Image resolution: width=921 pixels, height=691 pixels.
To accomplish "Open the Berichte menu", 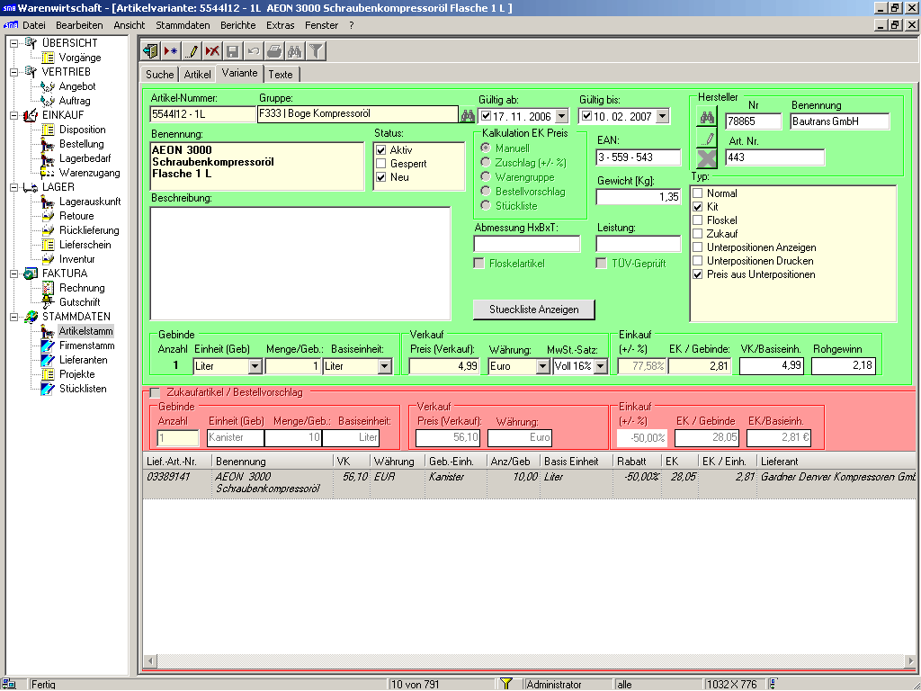I will coord(237,25).
